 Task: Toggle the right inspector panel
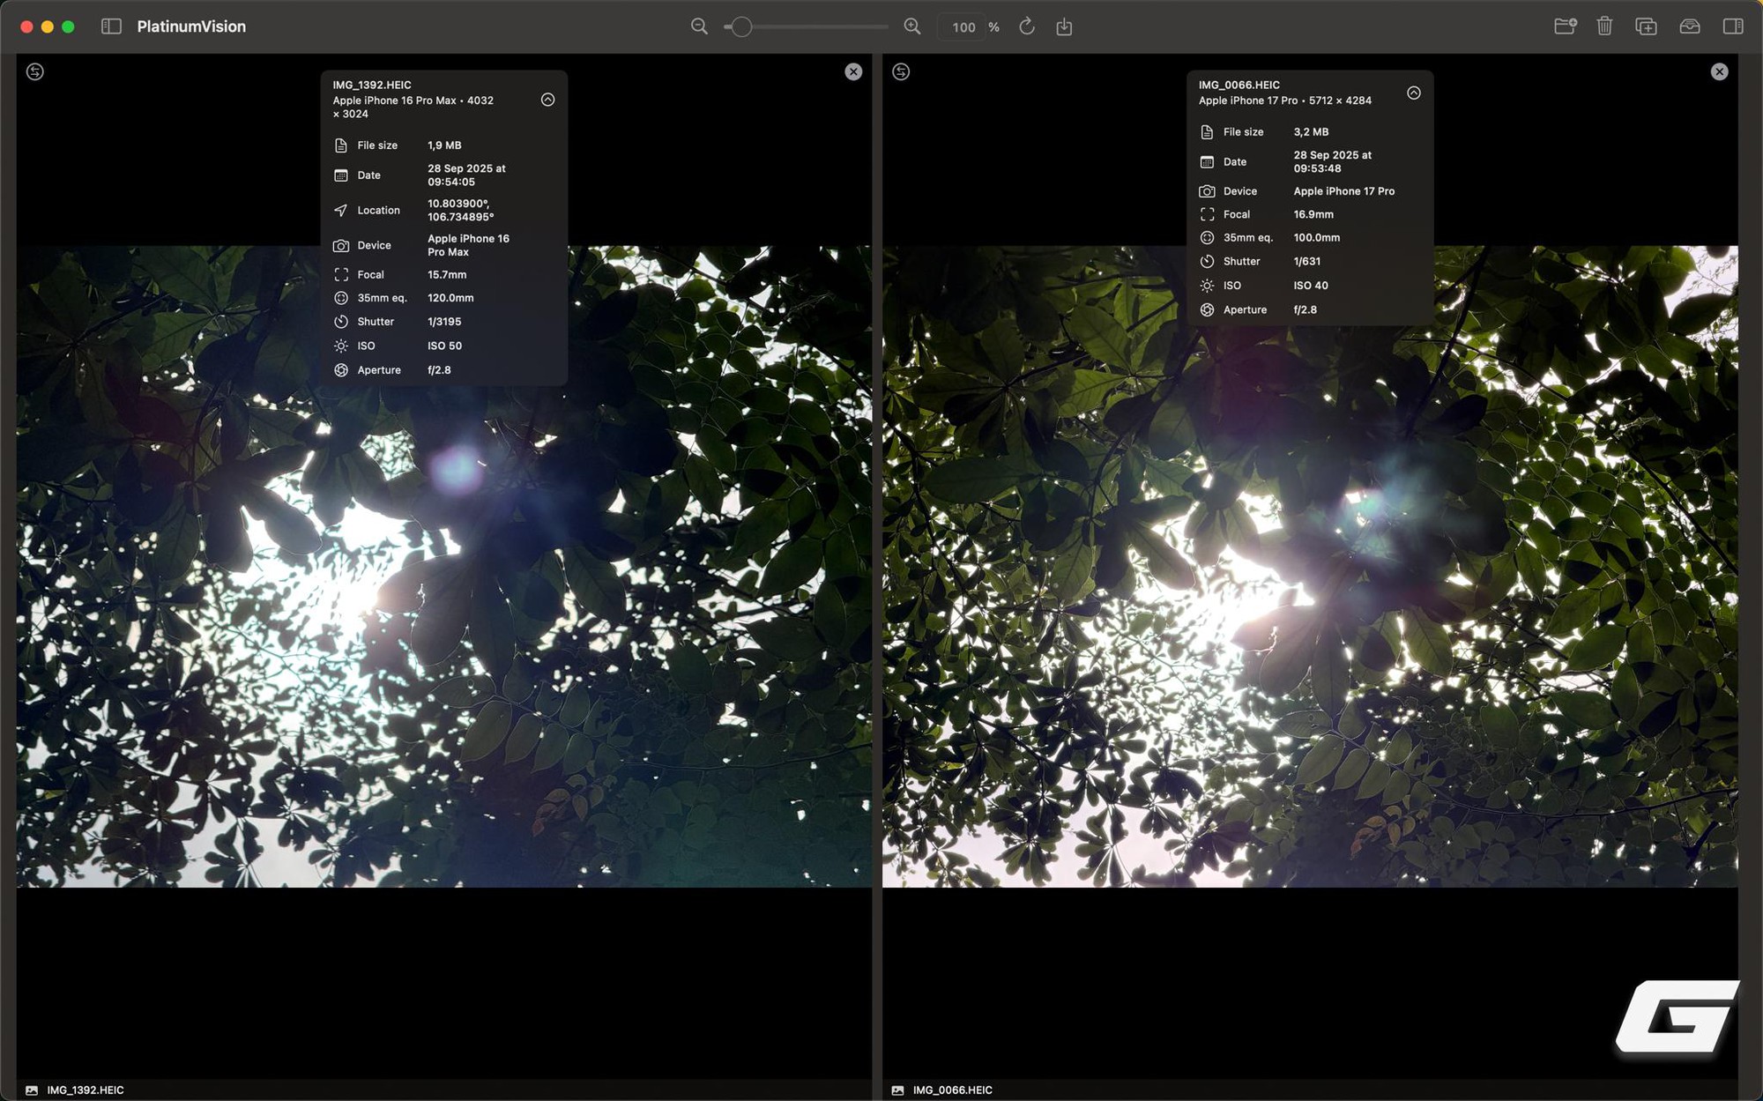[1732, 26]
